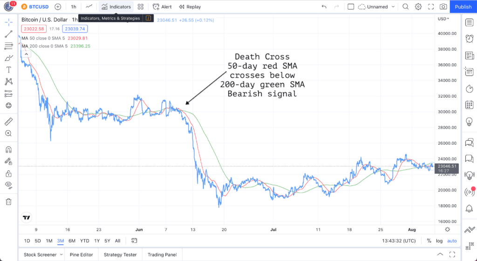Open the BTCUSD symbol search

tap(35, 7)
